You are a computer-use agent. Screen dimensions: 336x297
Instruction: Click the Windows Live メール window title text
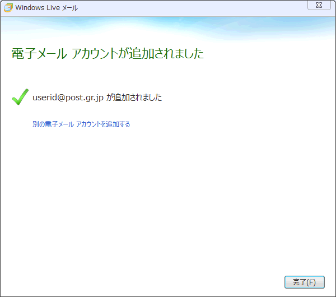pos(46,8)
